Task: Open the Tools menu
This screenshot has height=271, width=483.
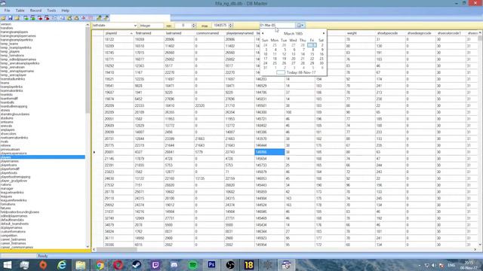Action: [51, 11]
